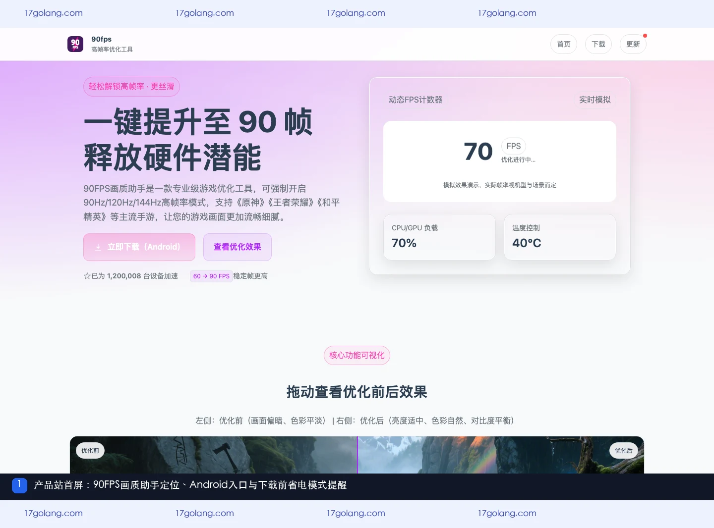The image size is (714, 528).
Task: Click the purple comparison slider divider
Action: (357, 455)
